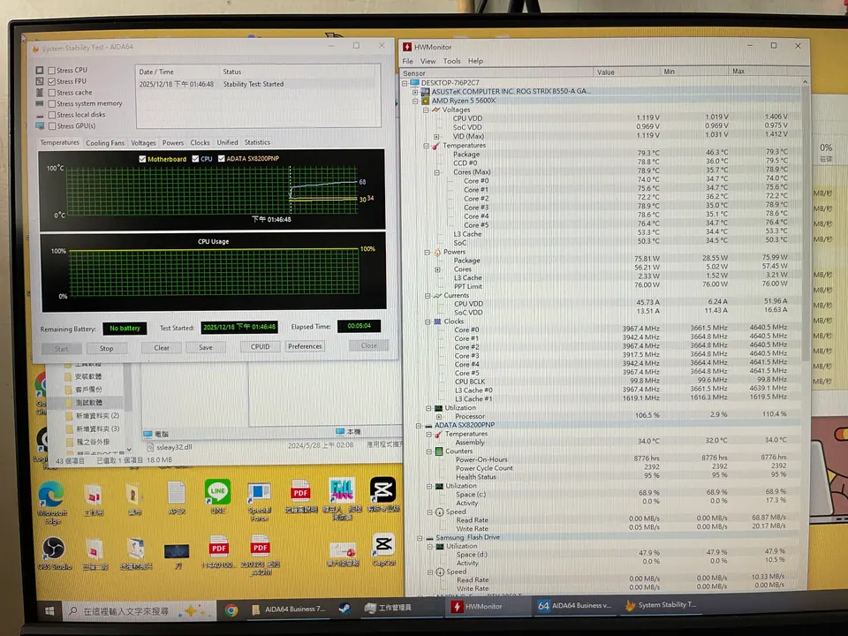The width and height of the screenshot is (848, 636).
Task: Enable the Stress CPU checkbox
Action: point(52,71)
